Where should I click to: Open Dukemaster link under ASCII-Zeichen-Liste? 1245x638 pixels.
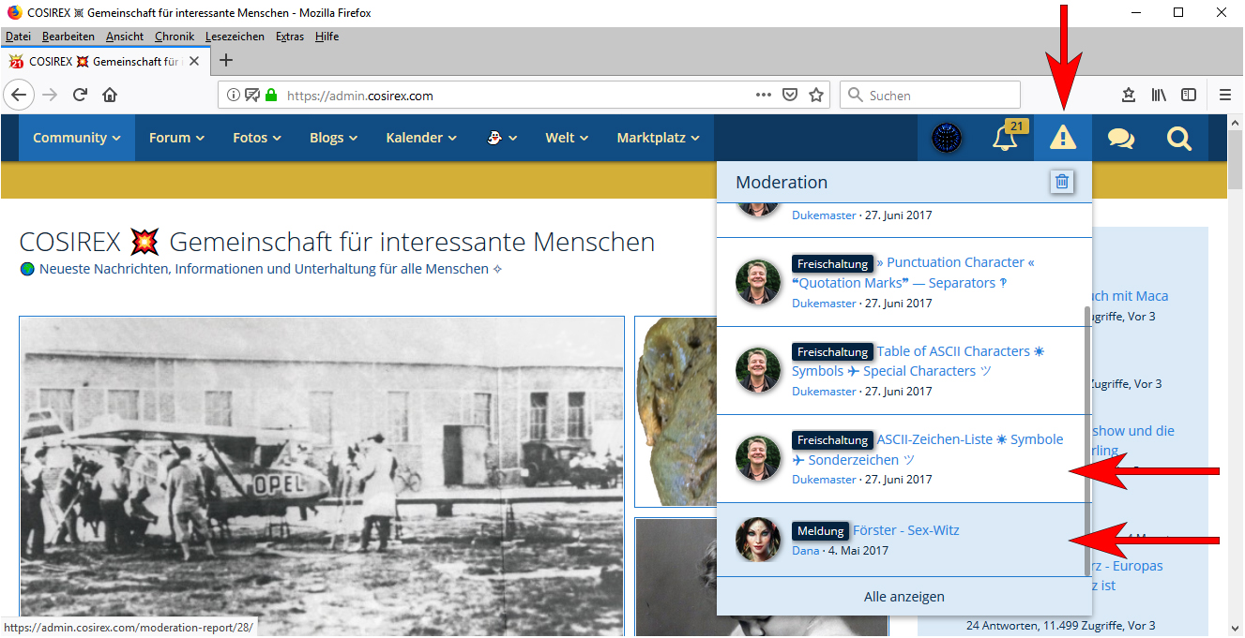tap(824, 480)
